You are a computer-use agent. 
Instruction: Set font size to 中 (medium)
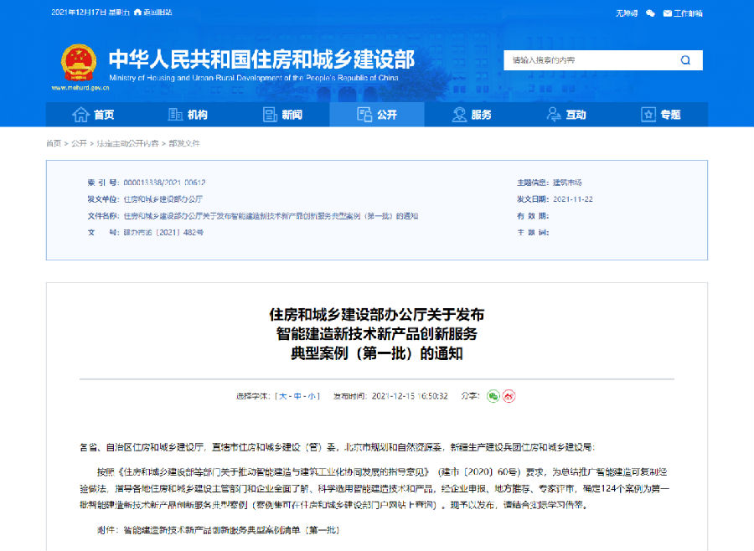(x=297, y=396)
